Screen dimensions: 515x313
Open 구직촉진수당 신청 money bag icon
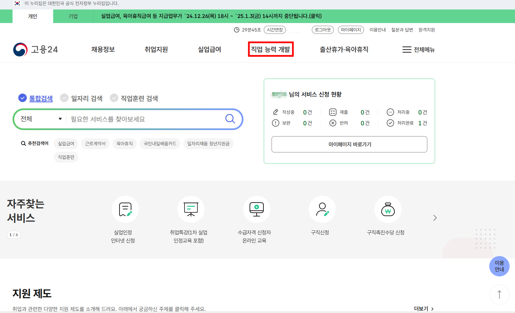[x=388, y=209]
